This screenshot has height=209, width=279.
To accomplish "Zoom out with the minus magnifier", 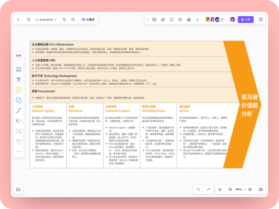I will [x=230, y=189].
